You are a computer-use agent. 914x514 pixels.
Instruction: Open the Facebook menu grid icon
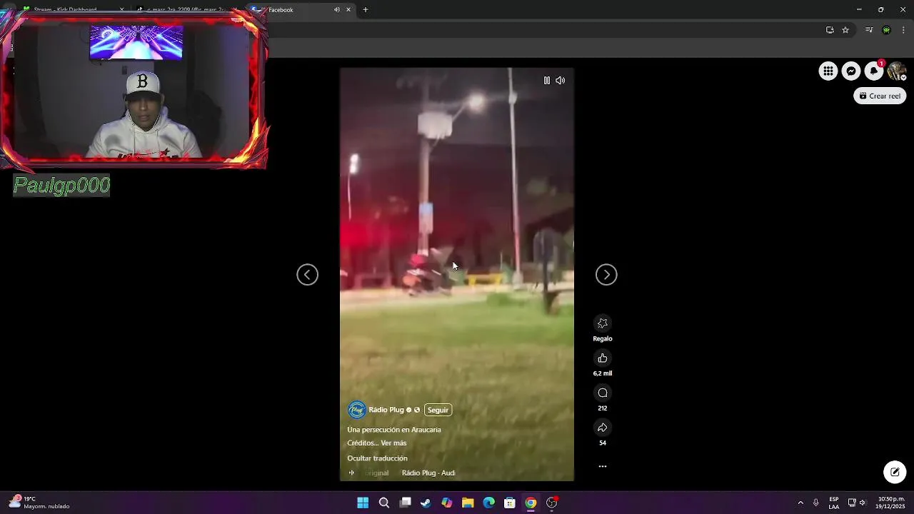(828, 71)
